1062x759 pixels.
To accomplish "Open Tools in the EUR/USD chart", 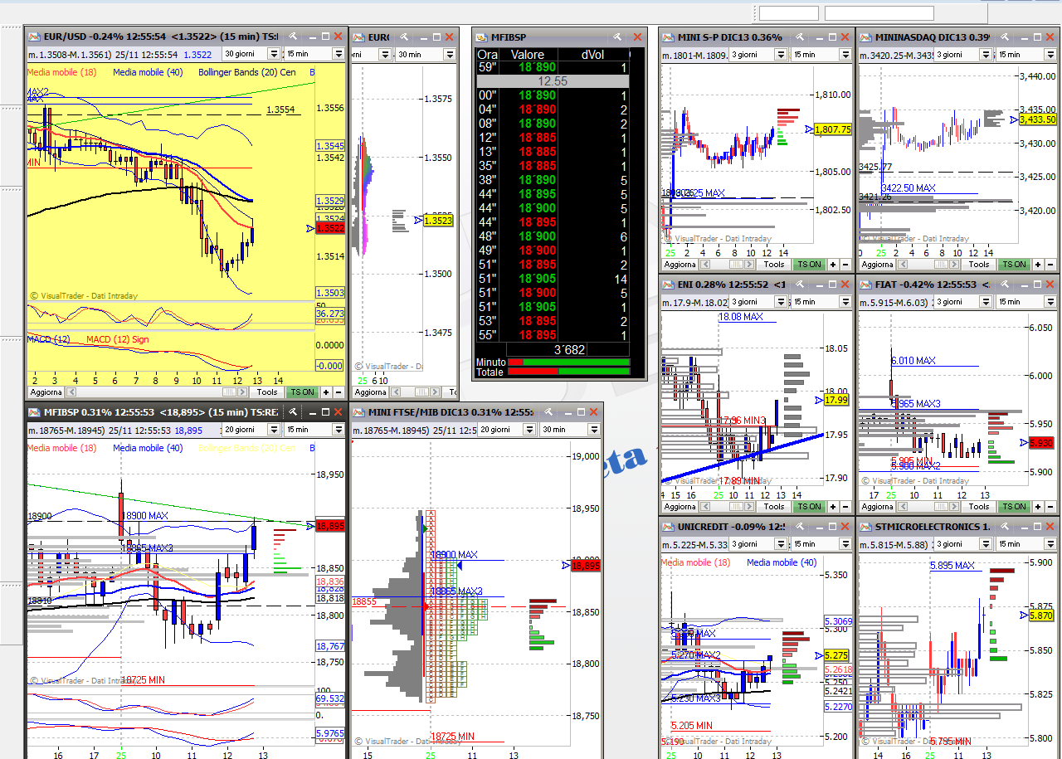I will click(267, 392).
